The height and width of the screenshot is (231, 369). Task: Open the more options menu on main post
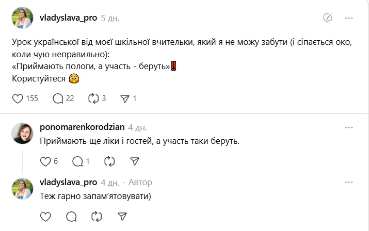tap(349, 18)
